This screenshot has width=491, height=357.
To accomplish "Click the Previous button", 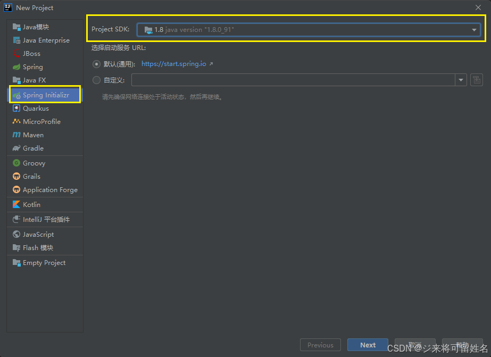I will tap(320, 345).
